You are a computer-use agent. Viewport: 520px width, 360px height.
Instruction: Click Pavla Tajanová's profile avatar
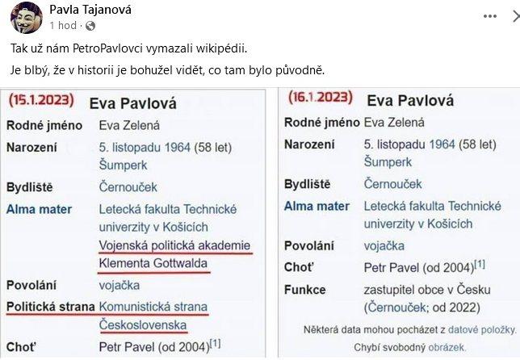coord(27,16)
